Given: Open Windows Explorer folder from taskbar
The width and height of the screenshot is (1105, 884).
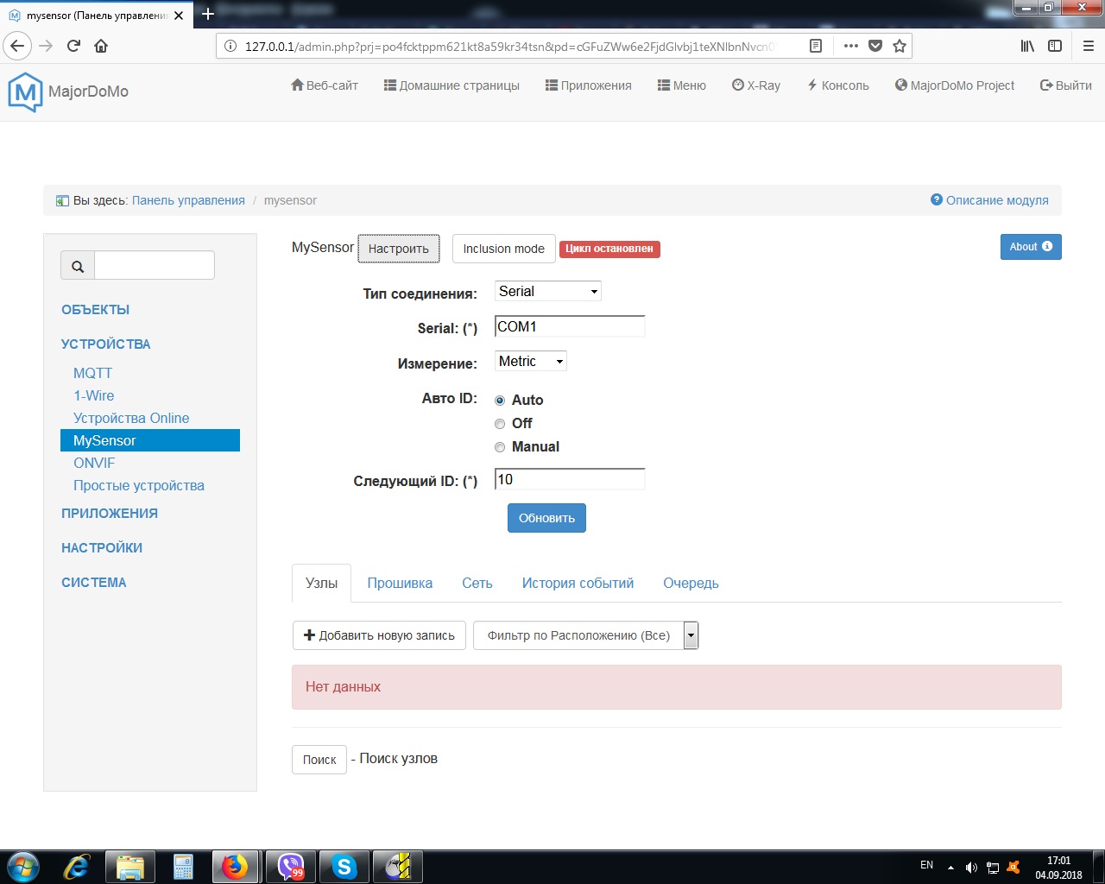Looking at the screenshot, I should (x=130, y=866).
